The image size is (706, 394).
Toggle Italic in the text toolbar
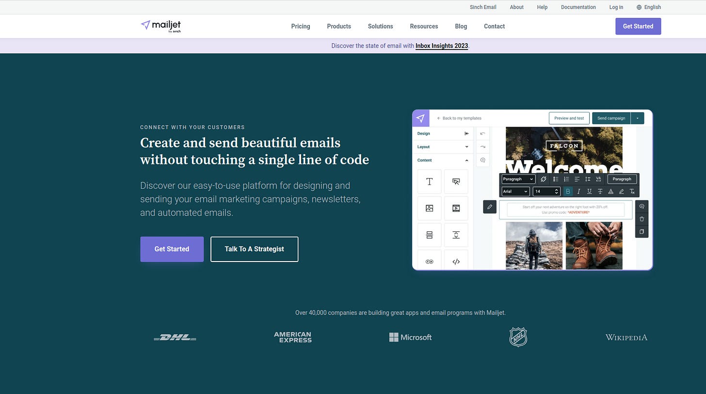[578, 192]
